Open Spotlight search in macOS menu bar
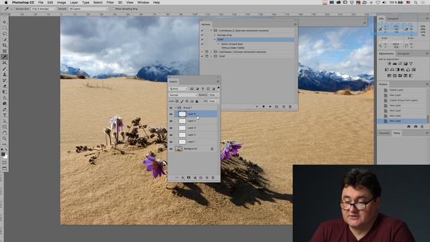 [416, 3]
